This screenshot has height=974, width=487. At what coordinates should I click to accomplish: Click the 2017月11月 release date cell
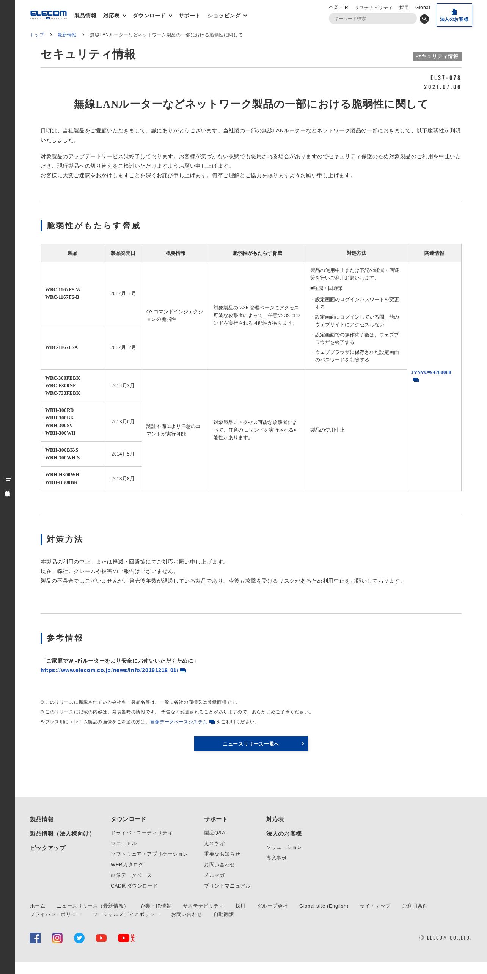tap(123, 294)
